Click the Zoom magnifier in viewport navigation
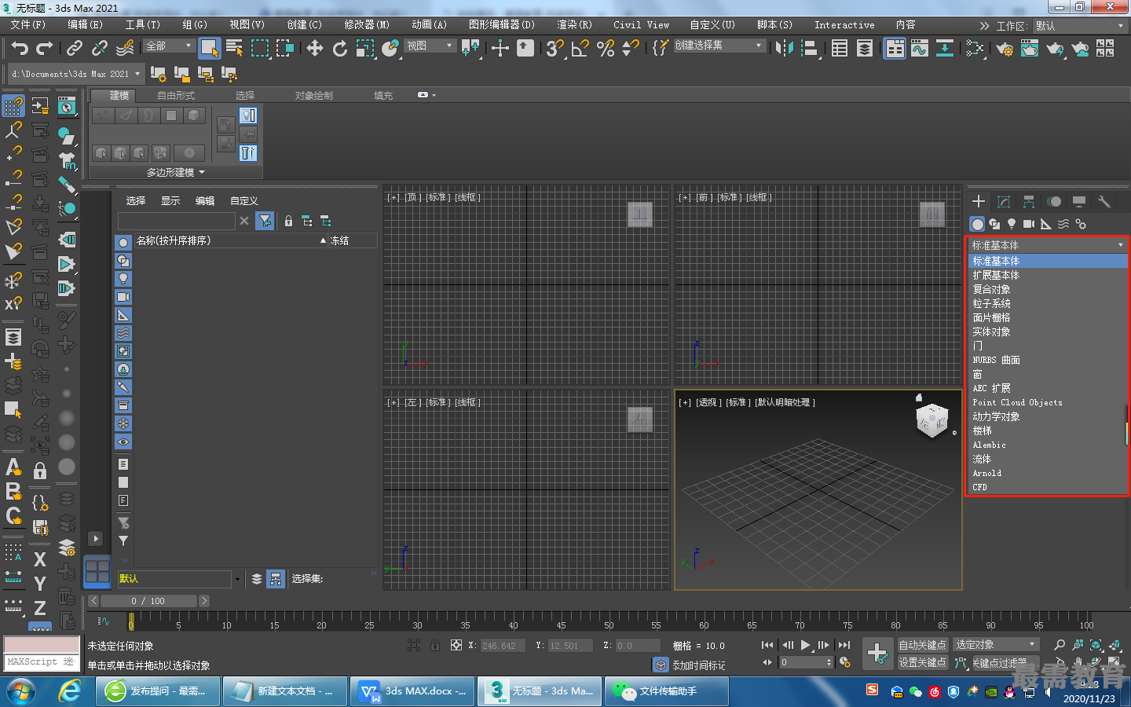Image resolution: width=1131 pixels, height=707 pixels. [x=1060, y=645]
